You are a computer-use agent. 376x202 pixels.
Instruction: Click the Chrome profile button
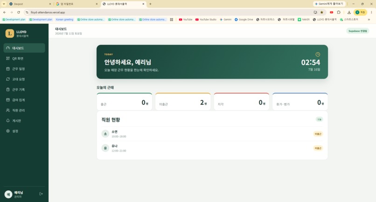tap(361, 12)
